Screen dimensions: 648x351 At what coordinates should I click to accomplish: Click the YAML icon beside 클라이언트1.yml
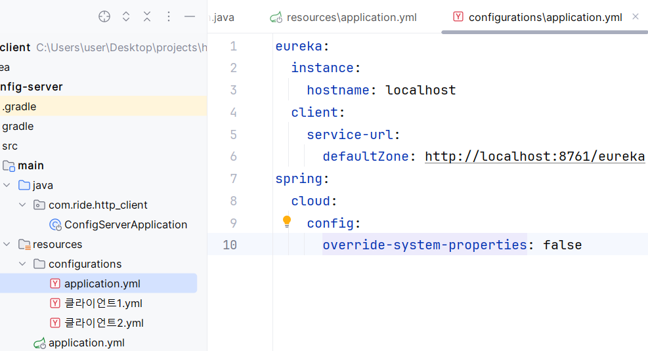coord(55,303)
